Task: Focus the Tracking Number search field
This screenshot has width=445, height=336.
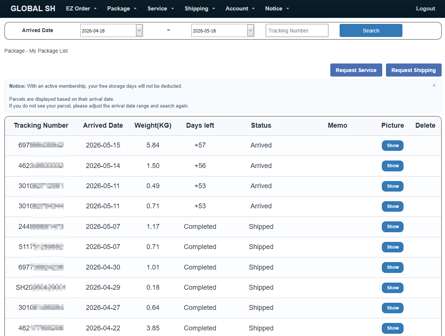Action: click(297, 31)
